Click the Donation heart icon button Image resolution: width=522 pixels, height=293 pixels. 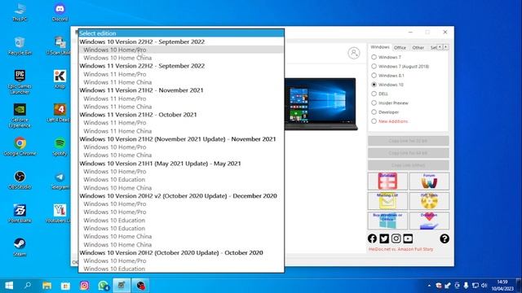(429, 221)
